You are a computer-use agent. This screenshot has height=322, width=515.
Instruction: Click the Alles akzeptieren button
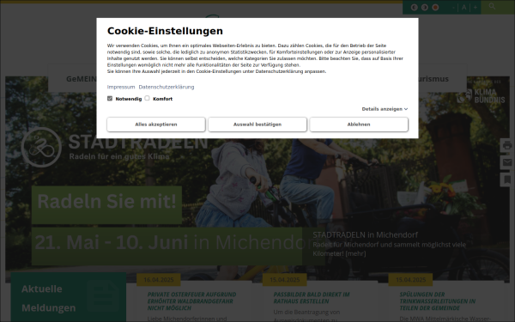tap(156, 125)
